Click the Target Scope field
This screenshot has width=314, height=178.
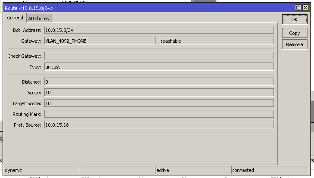[x=159, y=103]
